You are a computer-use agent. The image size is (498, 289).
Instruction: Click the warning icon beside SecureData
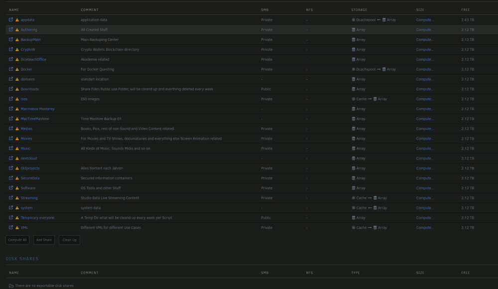(17, 178)
